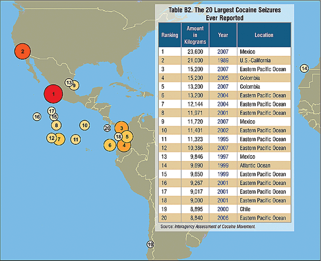The width and height of the screenshot is (321, 261).
Task: Click the large red marker numbered 1
Action: (x=53, y=94)
